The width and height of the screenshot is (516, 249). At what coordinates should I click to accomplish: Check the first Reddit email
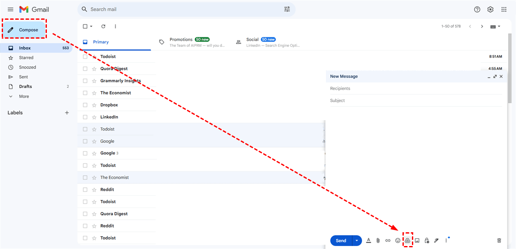(x=85, y=189)
